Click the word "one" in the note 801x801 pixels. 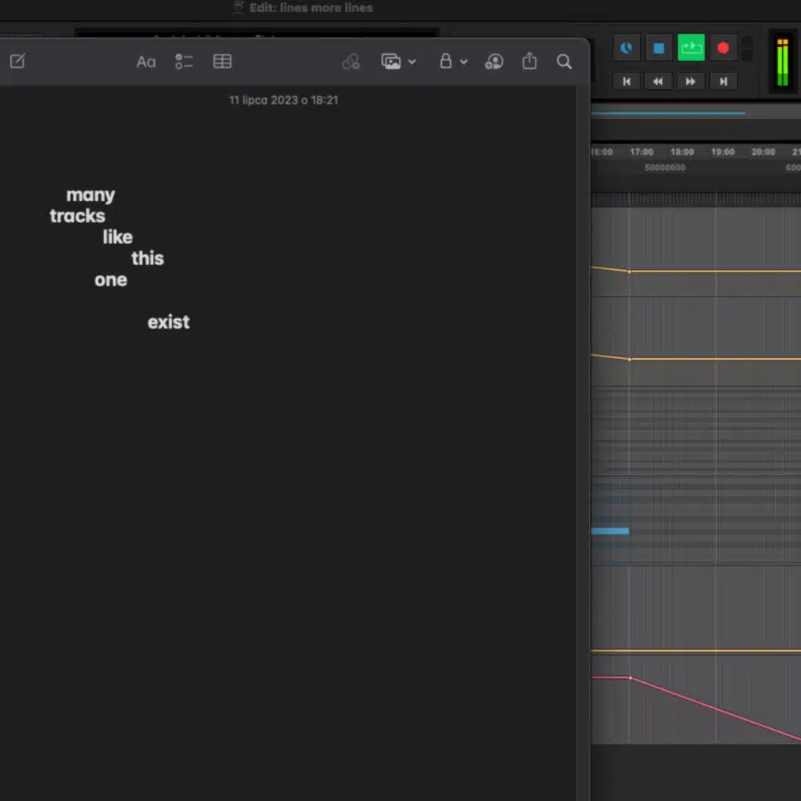point(111,280)
